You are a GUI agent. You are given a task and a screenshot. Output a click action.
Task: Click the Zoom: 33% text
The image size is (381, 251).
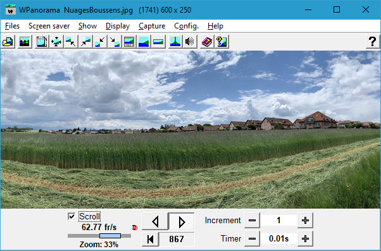pyautogui.click(x=99, y=244)
